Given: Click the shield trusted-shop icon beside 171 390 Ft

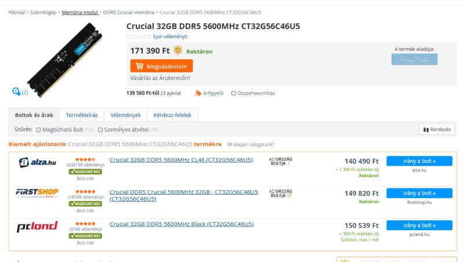Looking at the screenshot, I should click(x=178, y=50).
